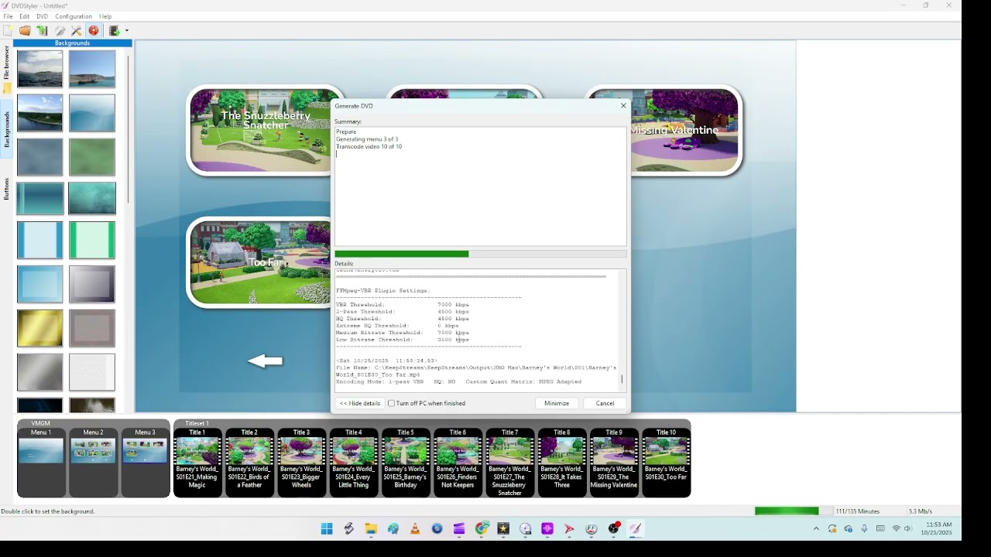Image resolution: width=991 pixels, height=557 pixels.
Task: Open settings via the wrench icon
Action: coord(77,31)
